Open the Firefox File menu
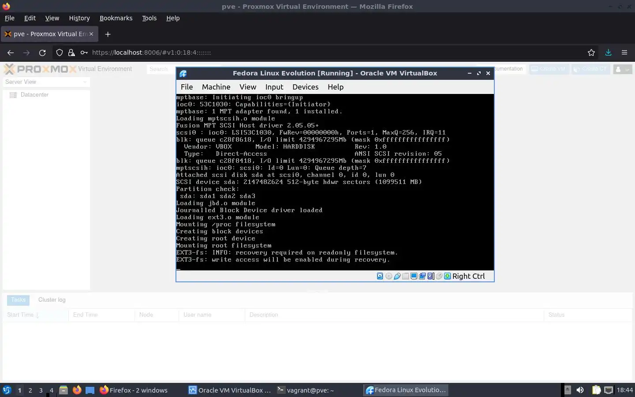 tap(9, 18)
